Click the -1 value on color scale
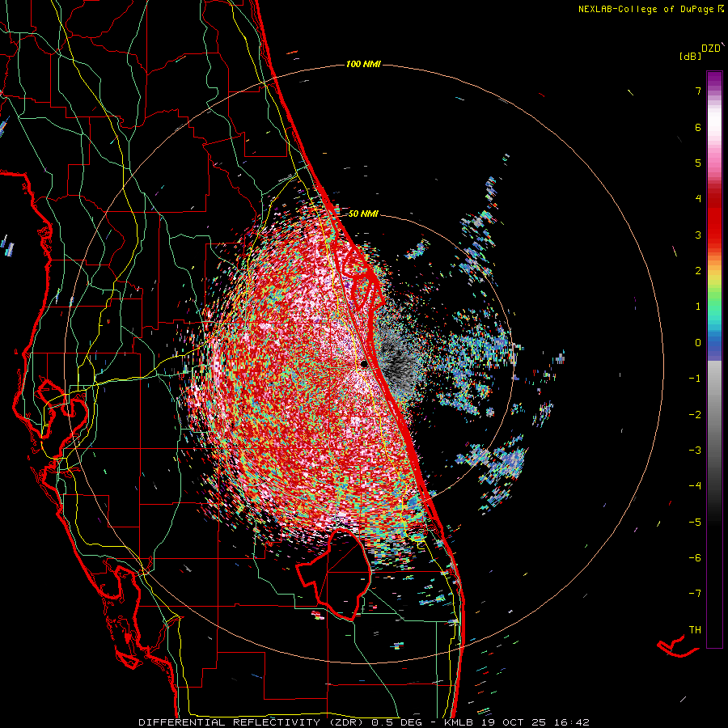 (695, 379)
